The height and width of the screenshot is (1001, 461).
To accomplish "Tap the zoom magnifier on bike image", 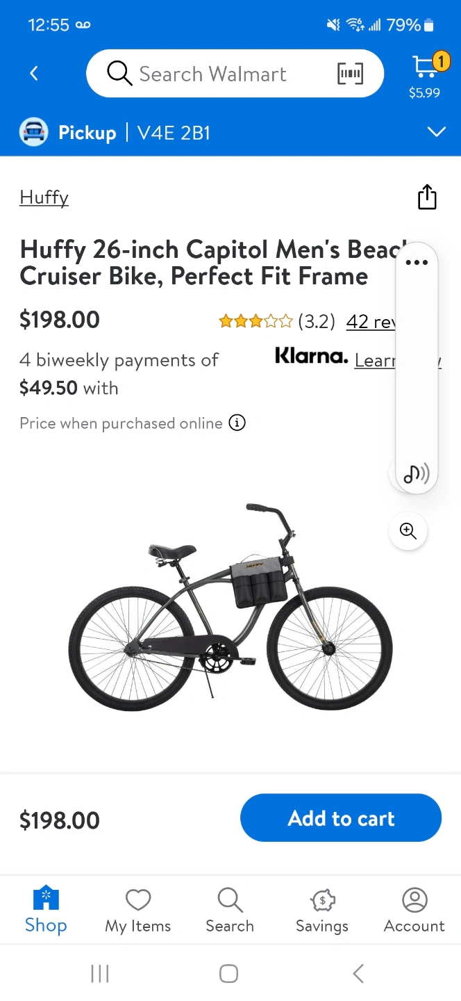I will pos(408,531).
